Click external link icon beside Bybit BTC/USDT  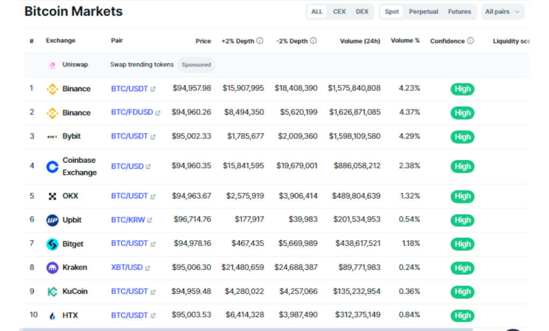pyautogui.click(x=153, y=137)
